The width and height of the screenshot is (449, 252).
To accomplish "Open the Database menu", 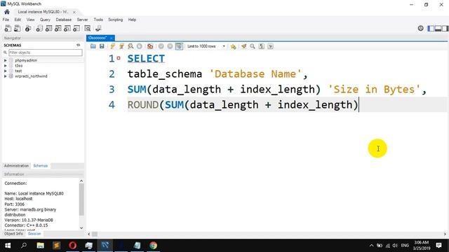I will [64, 20].
